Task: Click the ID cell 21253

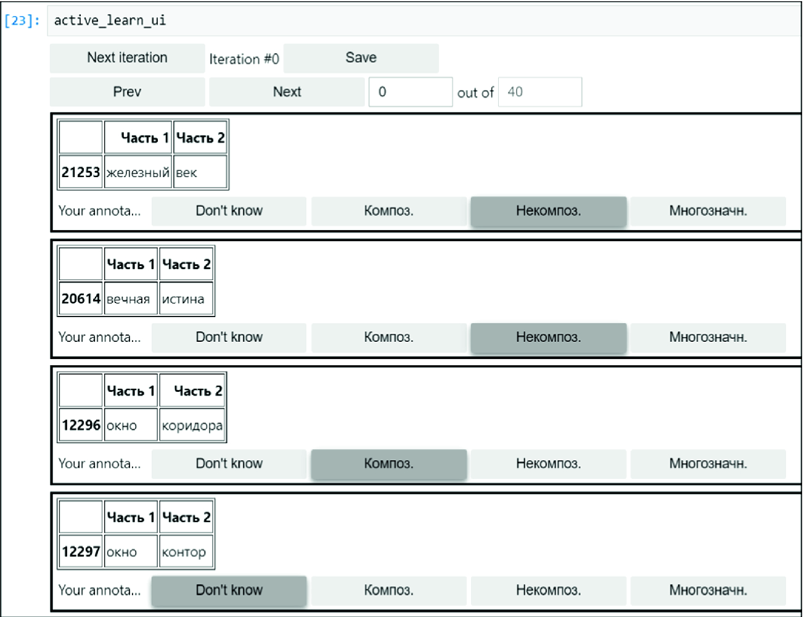Action: click(81, 172)
